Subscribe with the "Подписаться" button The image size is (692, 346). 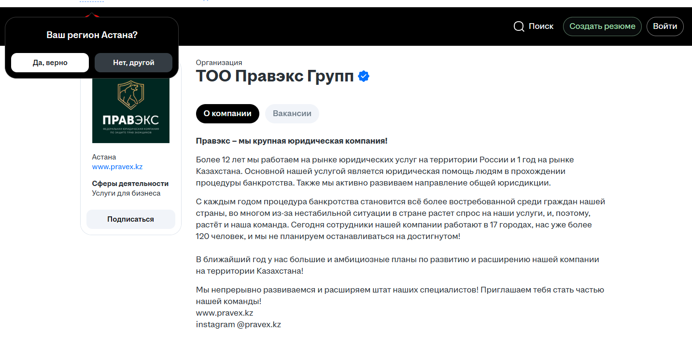131,219
